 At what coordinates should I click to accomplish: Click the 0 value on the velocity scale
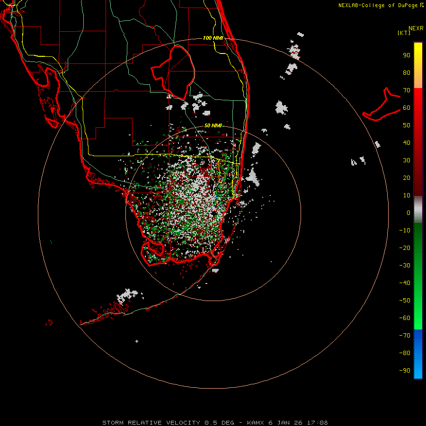coord(408,213)
